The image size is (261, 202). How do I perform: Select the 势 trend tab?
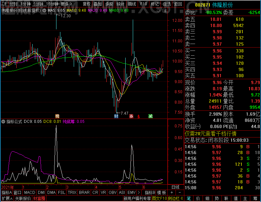(x=217, y=198)
